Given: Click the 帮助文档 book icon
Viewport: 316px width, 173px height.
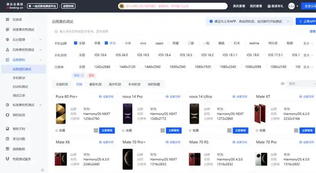Looking at the screenshot, I should [x=8, y=129].
